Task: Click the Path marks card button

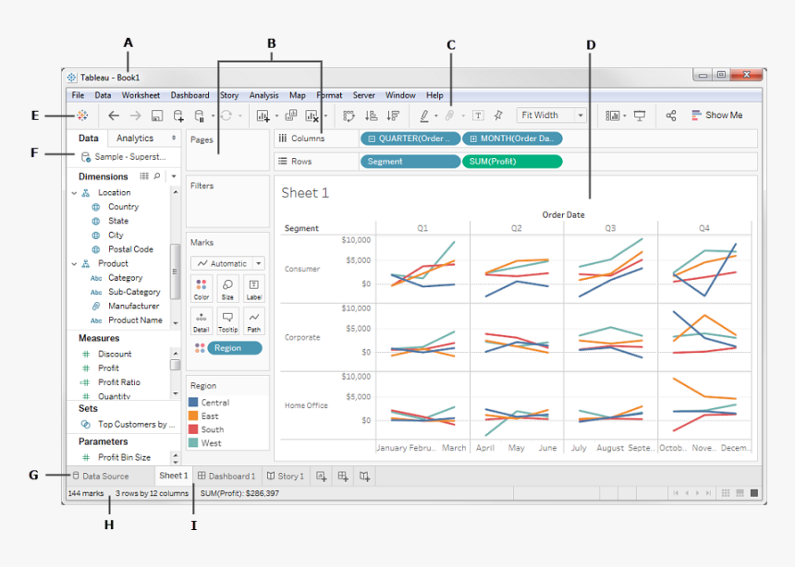Action: (x=254, y=321)
